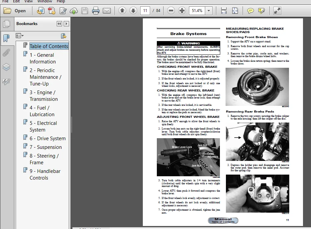Click the fit width scrolling mode icon
Screen dimensions: 311x229
pyautogui.click(x=224, y=11)
